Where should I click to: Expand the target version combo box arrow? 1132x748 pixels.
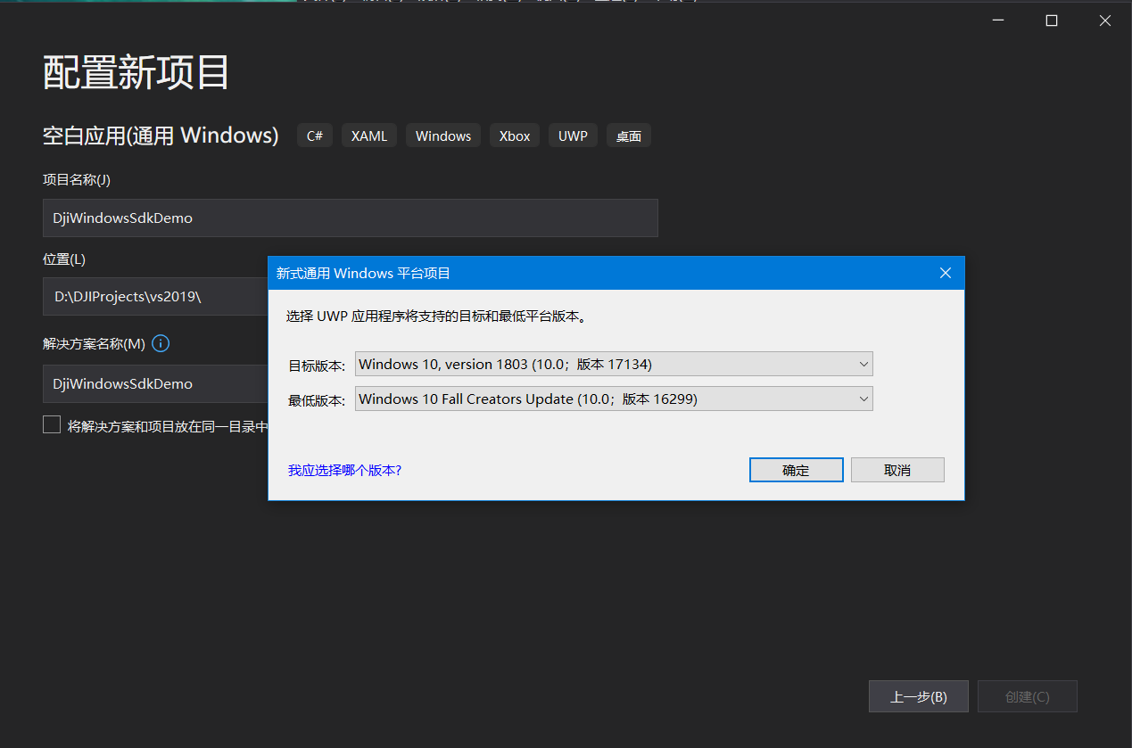point(862,364)
